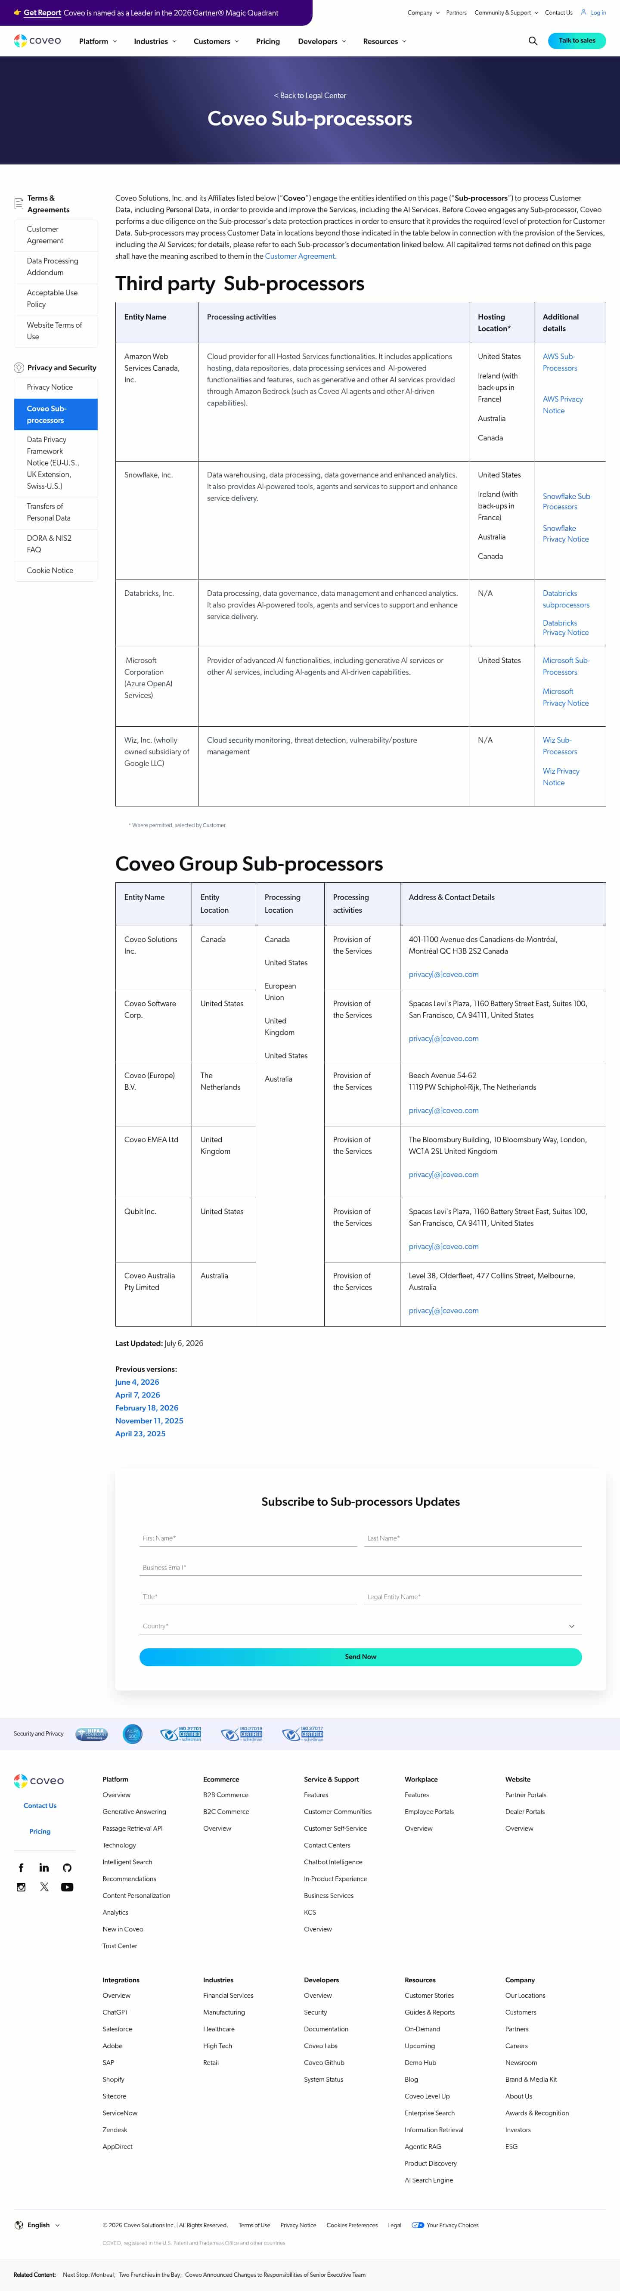Open Coveo's X (Twitter) icon
Viewport: 620px width, 2291px height.
pos(43,1887)
